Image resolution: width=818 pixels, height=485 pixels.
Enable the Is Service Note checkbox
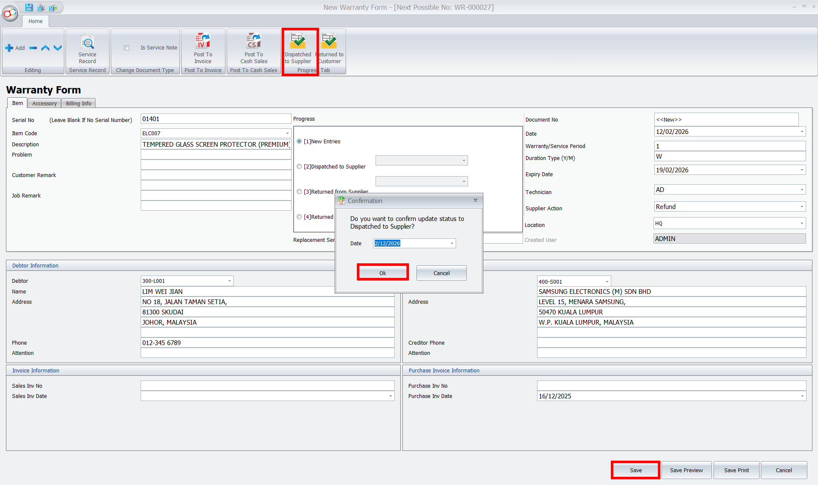tap(127, 48)
